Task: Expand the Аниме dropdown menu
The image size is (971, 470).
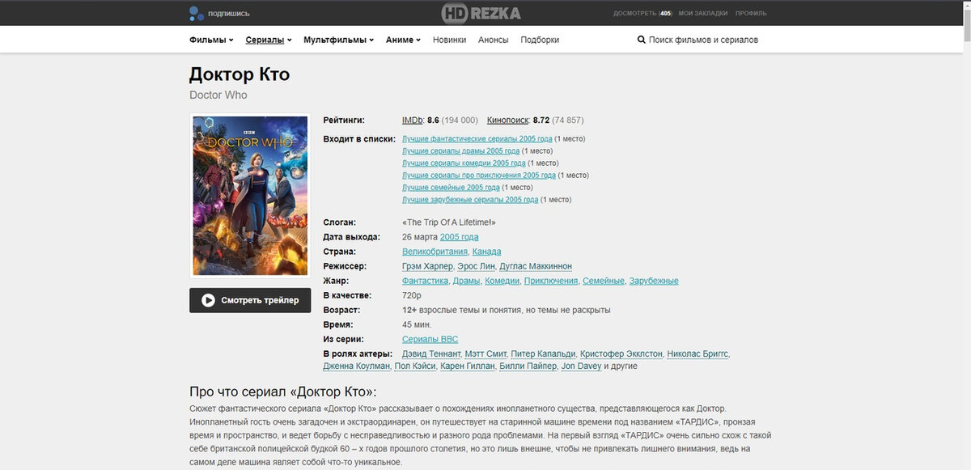Action: [x=403, y=40]
